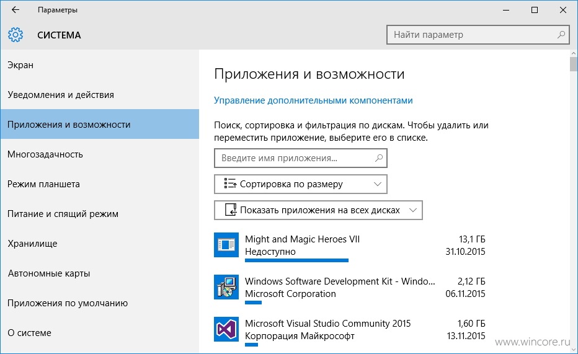Click the vertical scrollbar thumb on the right
This screenshot has width=578, height=354.
pos(573,64)
